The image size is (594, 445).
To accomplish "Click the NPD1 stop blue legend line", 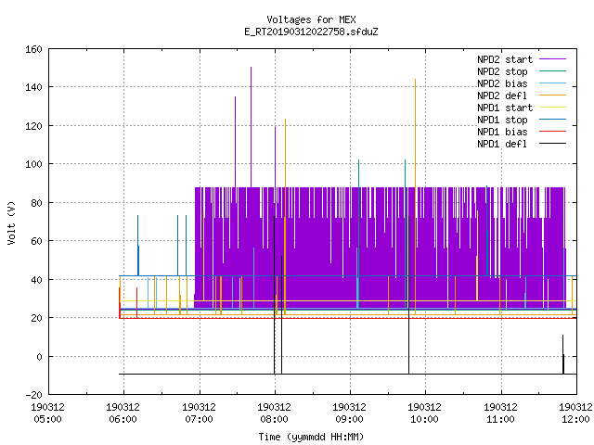I will 552,120.
